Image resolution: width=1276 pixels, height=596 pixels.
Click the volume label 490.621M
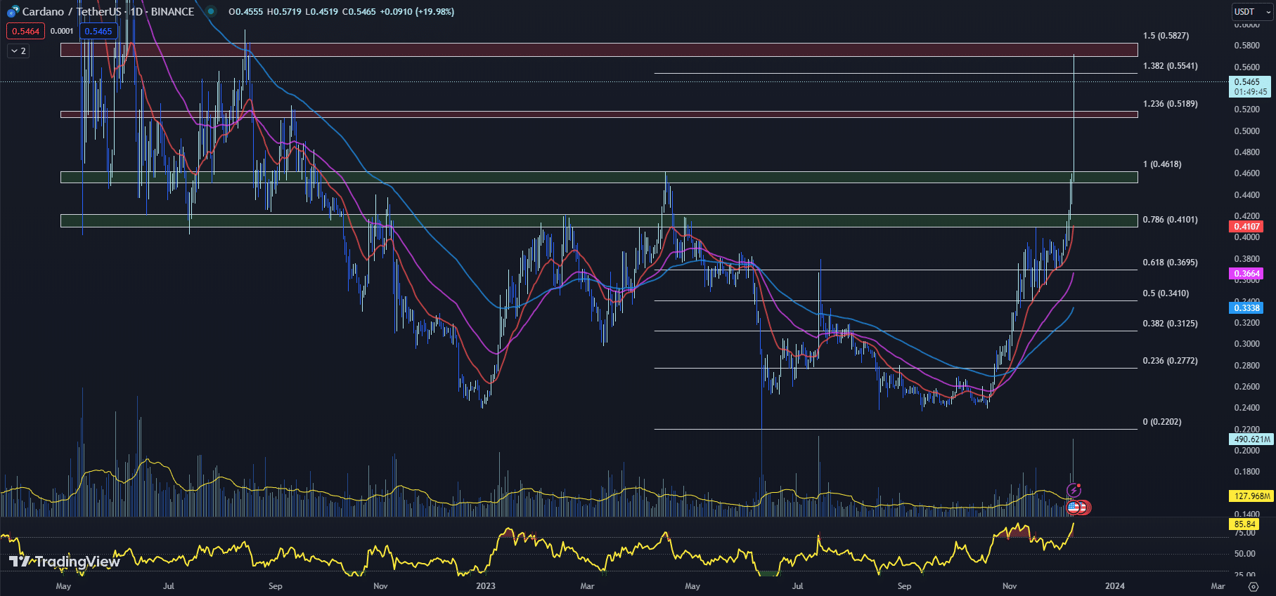1251,439
